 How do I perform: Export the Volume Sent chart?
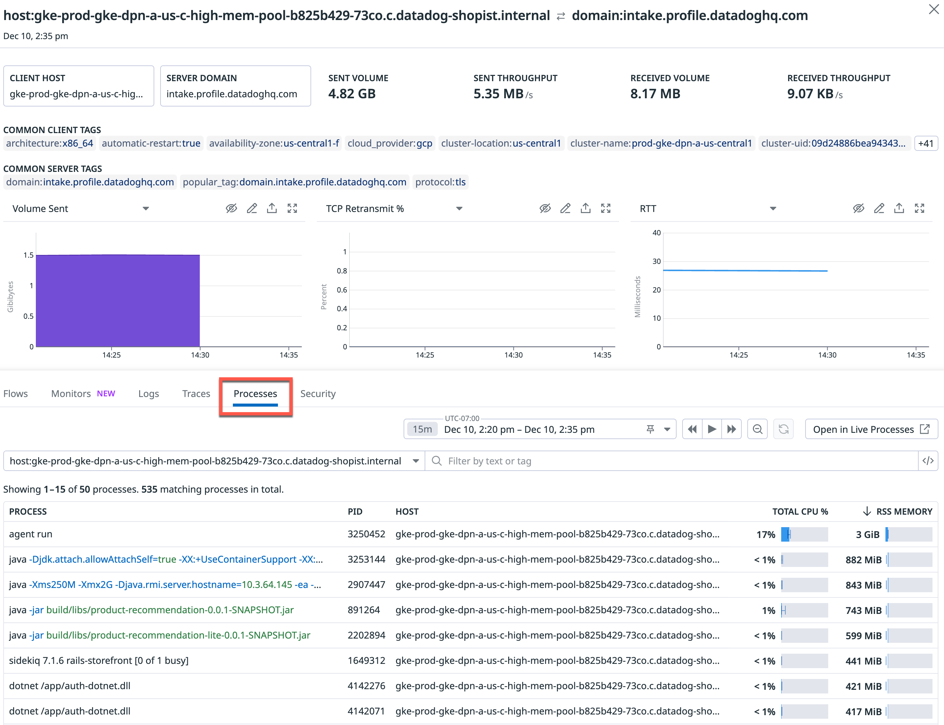tap(272, 208)
